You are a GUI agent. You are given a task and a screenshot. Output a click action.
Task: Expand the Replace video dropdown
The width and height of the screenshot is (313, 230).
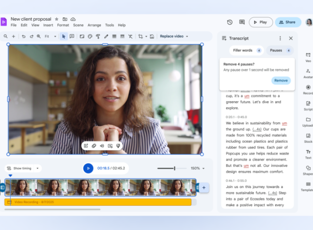174,36
